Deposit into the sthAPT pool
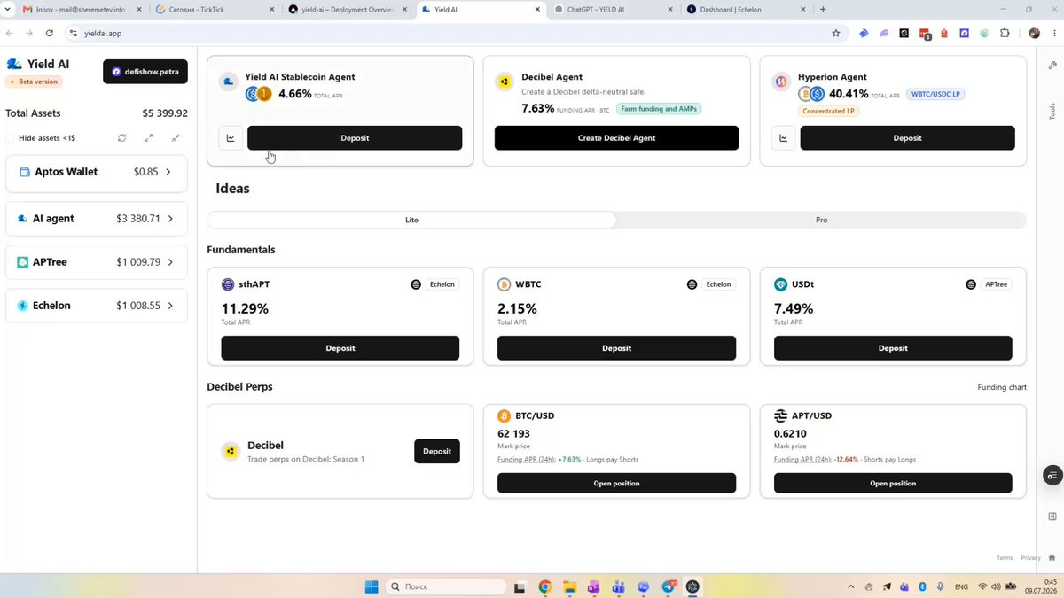Viewport: 1064px width, 598px height. pyautogui.click(x=340, y=348)
